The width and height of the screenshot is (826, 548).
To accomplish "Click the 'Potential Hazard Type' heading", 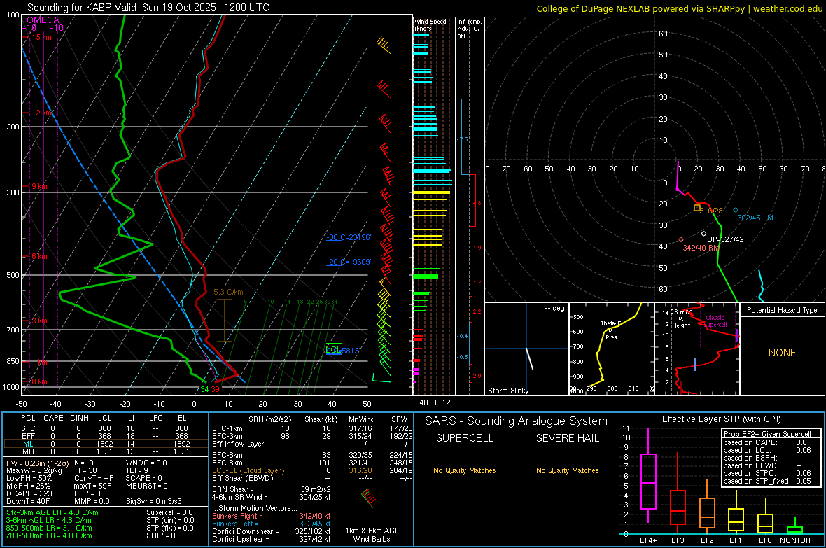I will tap(782, 310).
